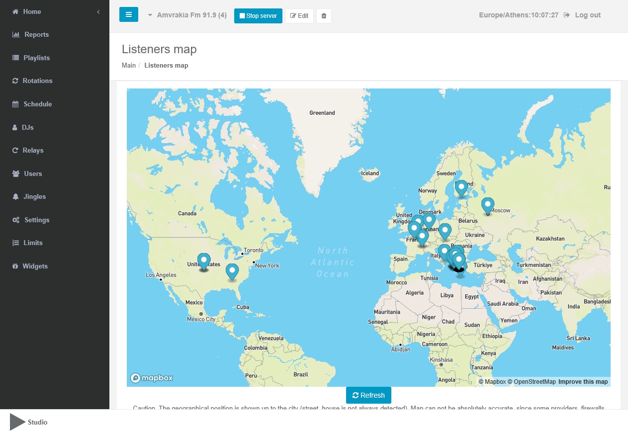Click the Edit button

[299, 16]
